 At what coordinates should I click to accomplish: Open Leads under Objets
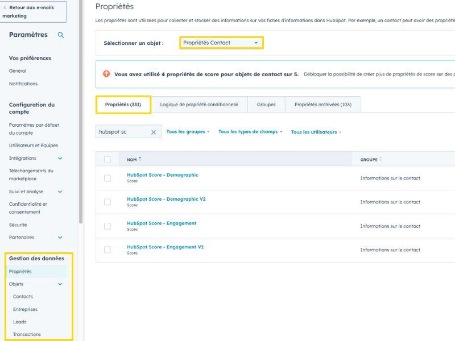tap(20, 322)
